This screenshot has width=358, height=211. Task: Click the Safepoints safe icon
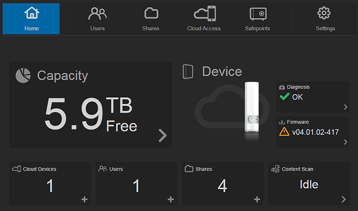click(x=258, y=13)
